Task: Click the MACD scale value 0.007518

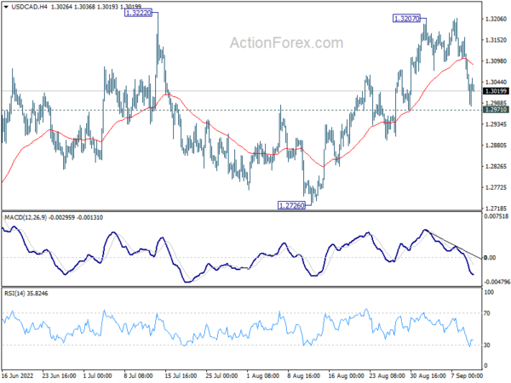Action: point(496,216)
